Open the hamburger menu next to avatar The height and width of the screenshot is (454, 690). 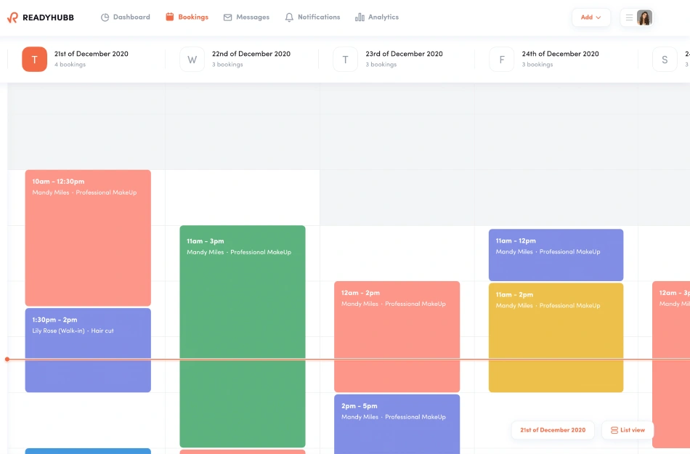click(629, 17)
